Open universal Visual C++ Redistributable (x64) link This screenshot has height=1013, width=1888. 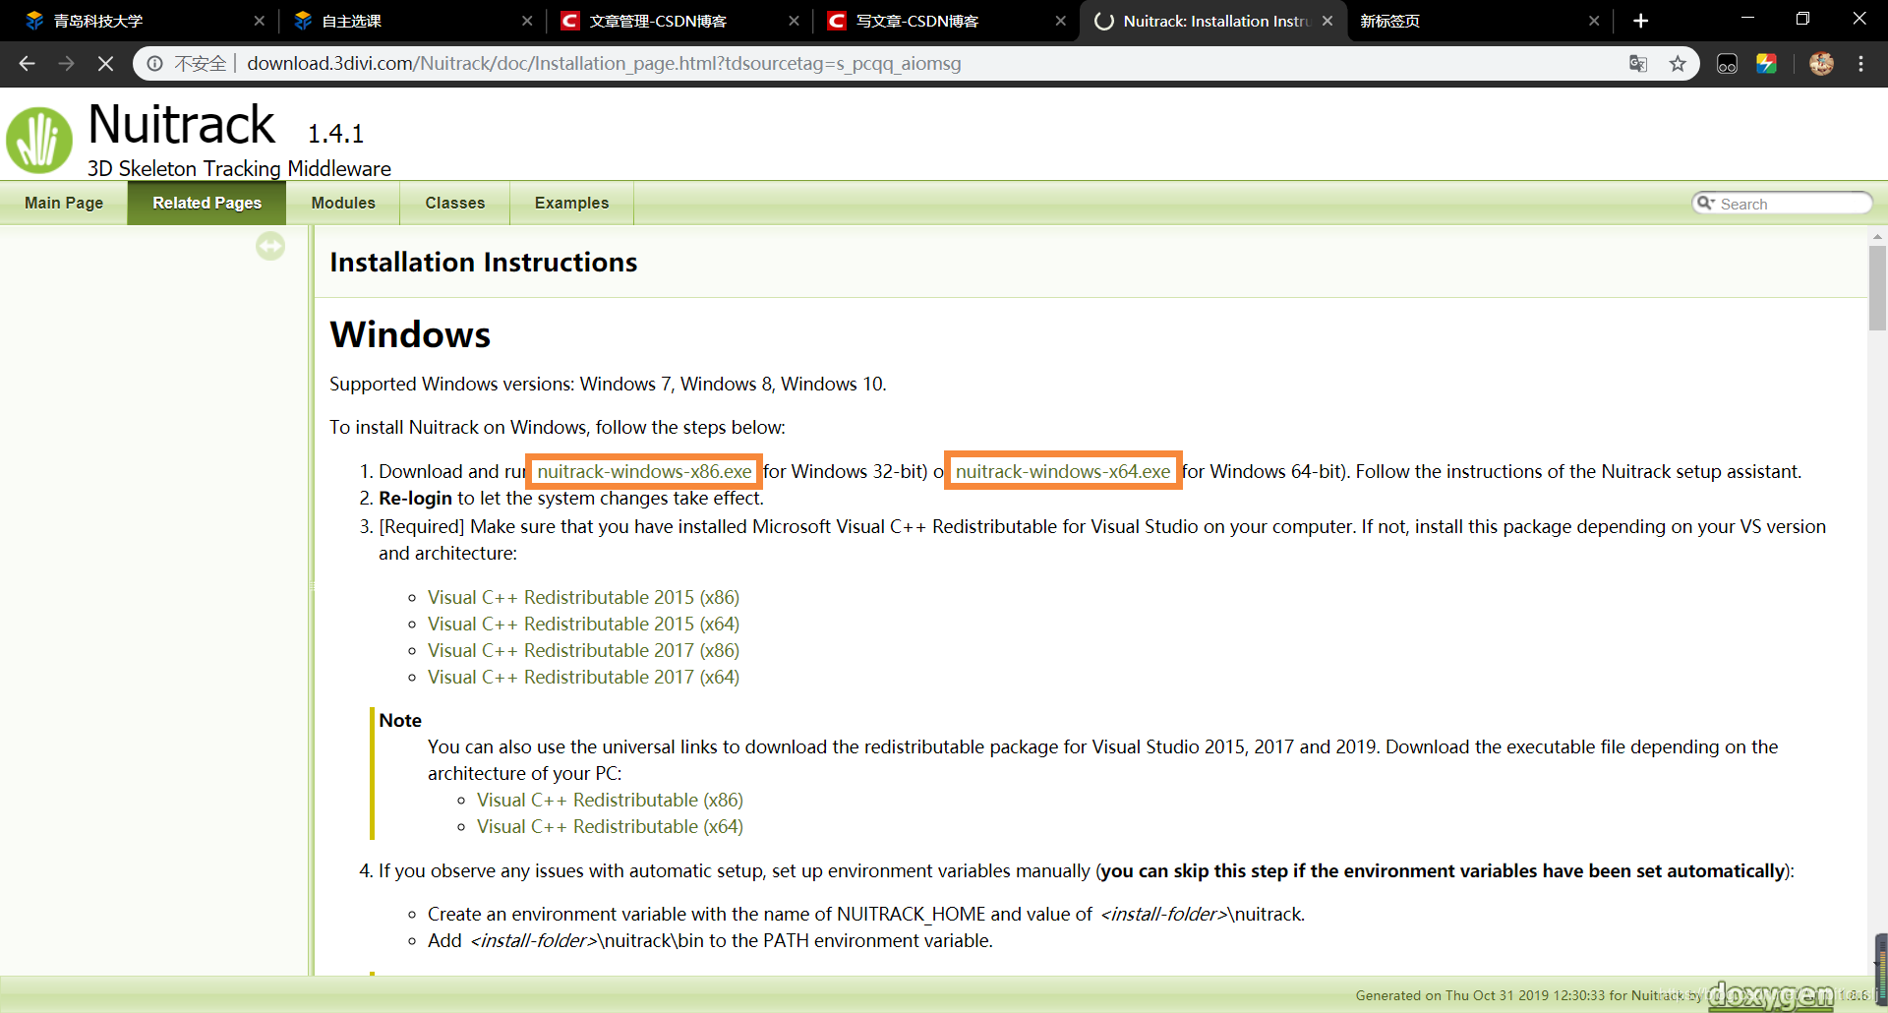click(610, 826)
